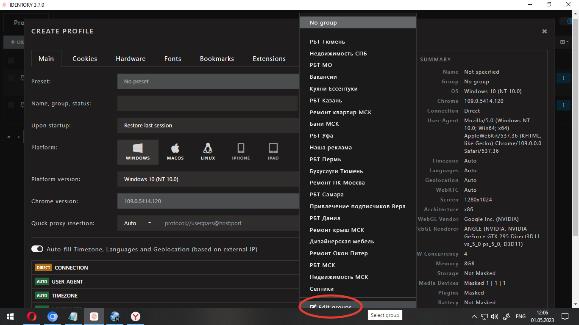Choose the iPad platform icon
The image size is (579, 325).
pyautogui.click(x=273, y=152)
